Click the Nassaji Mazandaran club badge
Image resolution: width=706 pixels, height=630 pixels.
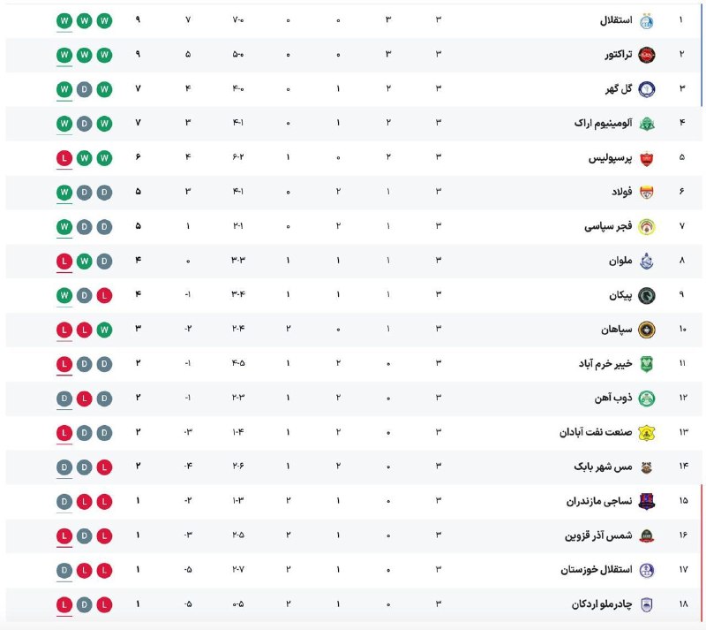coord(647,502)
